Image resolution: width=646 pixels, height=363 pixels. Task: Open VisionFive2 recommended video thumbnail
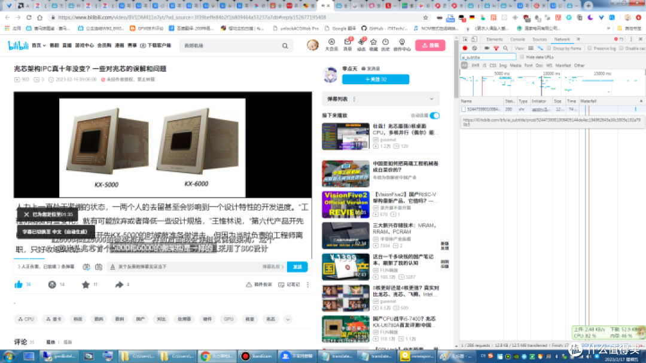tap(345, 204)
